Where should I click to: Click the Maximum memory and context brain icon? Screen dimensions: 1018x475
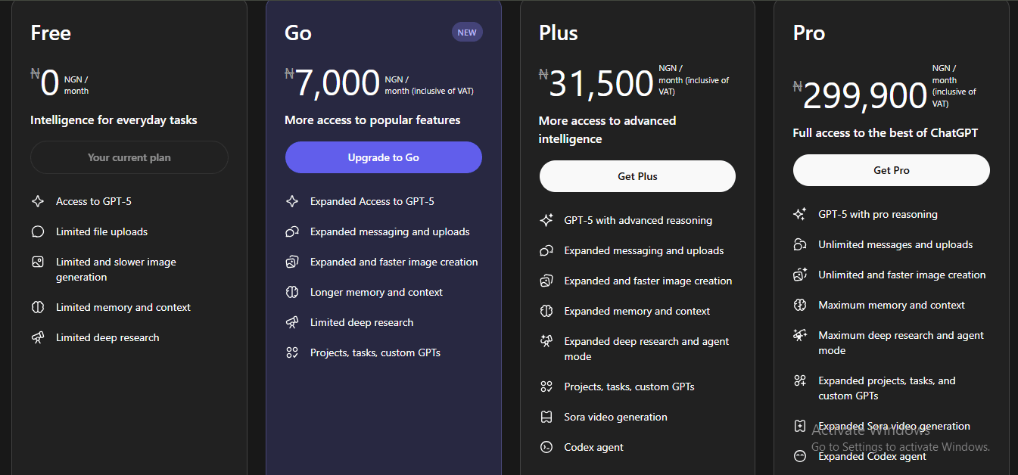[800, 305]
